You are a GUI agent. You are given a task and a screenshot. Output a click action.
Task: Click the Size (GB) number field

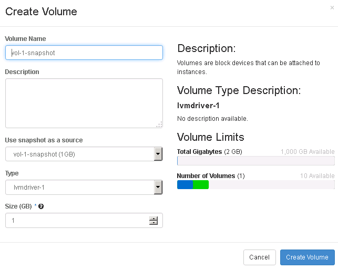point(76,221)
